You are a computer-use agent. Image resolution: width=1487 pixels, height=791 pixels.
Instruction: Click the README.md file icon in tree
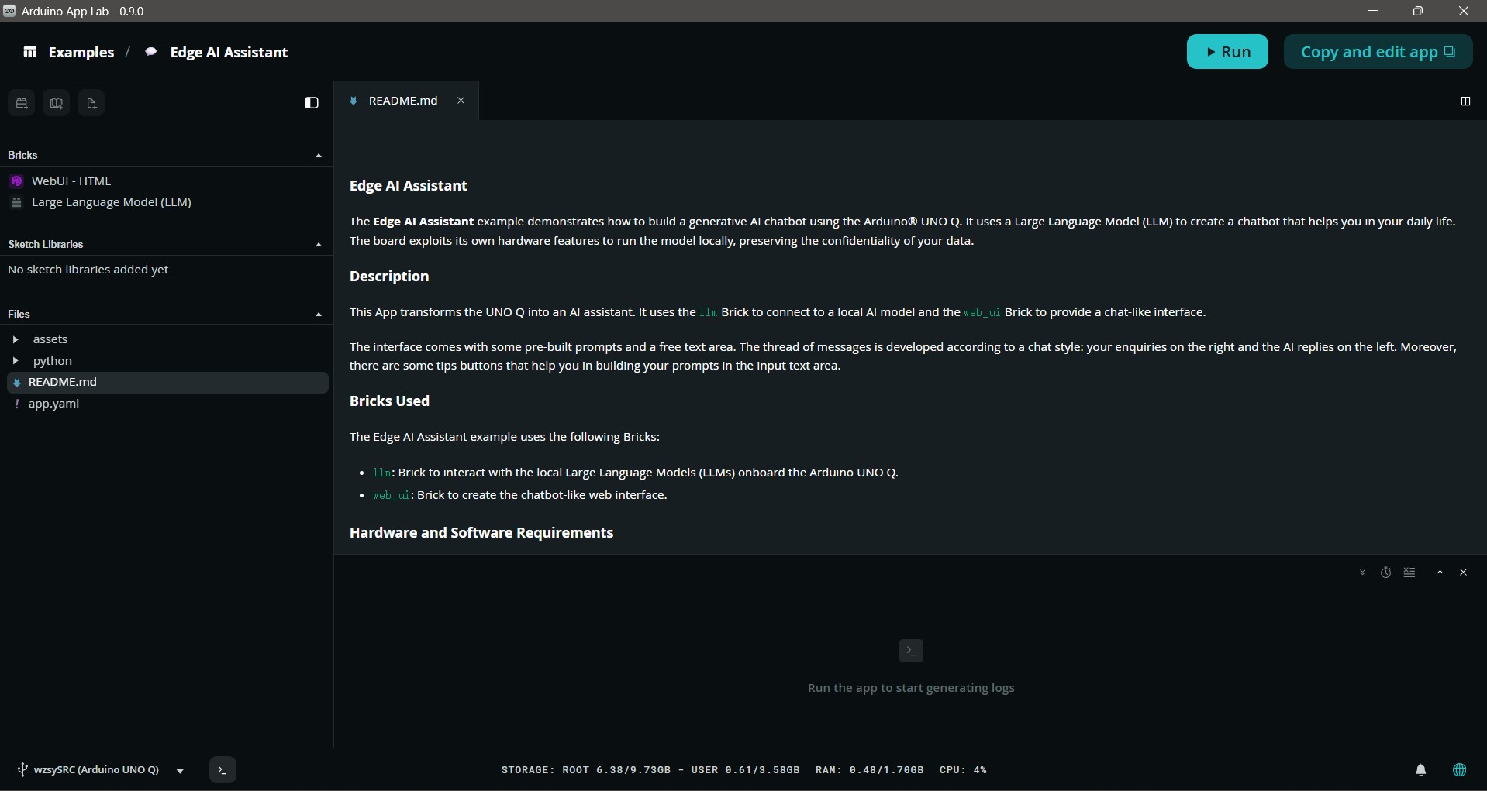coord(16,383)
